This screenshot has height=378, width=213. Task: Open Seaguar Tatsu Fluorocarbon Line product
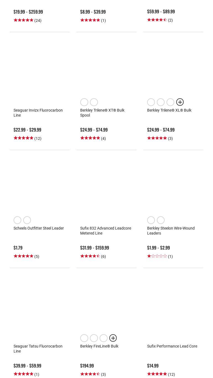(38, 349)
